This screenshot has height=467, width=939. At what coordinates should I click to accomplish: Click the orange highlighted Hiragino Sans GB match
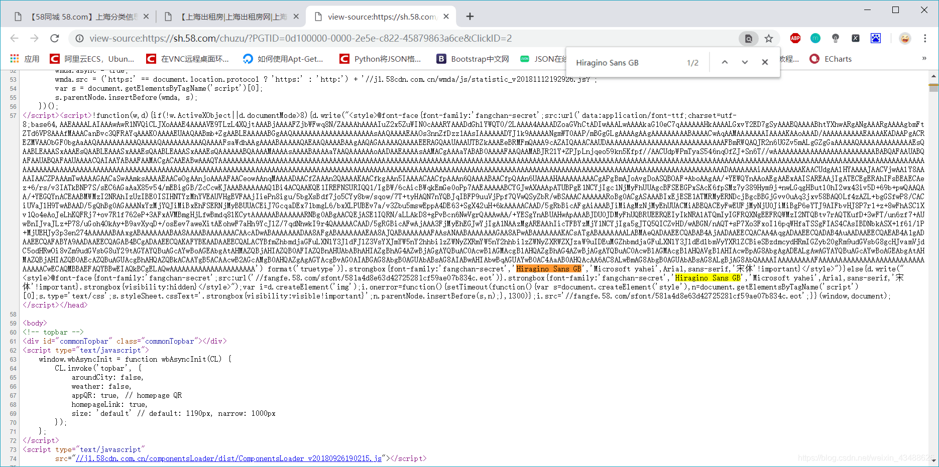548,269
